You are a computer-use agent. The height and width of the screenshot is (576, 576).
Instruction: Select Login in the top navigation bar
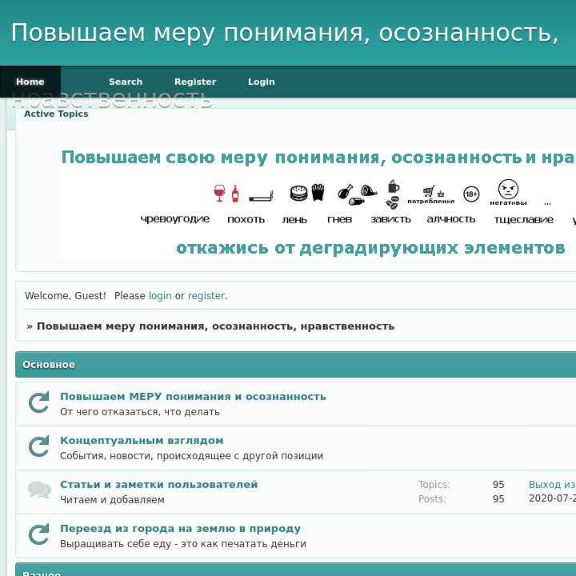(261, 82)
